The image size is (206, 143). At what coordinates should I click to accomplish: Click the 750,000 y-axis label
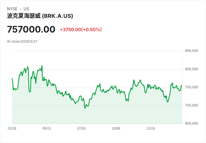pyautogui.click(x=191, y=87)
